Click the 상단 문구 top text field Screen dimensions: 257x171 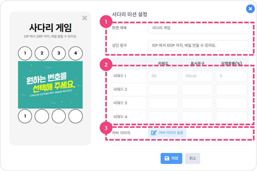(x=198, y=45)
